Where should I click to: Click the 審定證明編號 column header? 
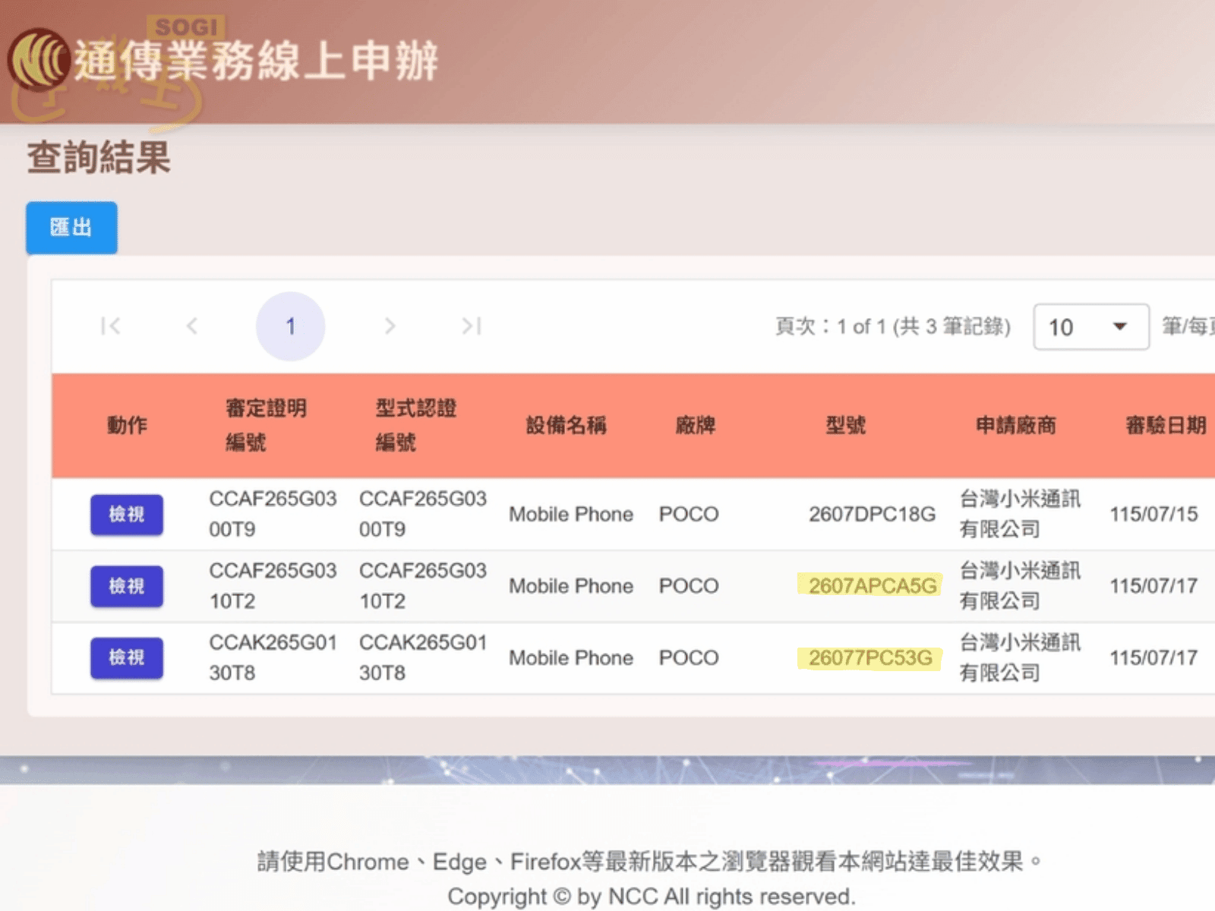click(267, 425)
